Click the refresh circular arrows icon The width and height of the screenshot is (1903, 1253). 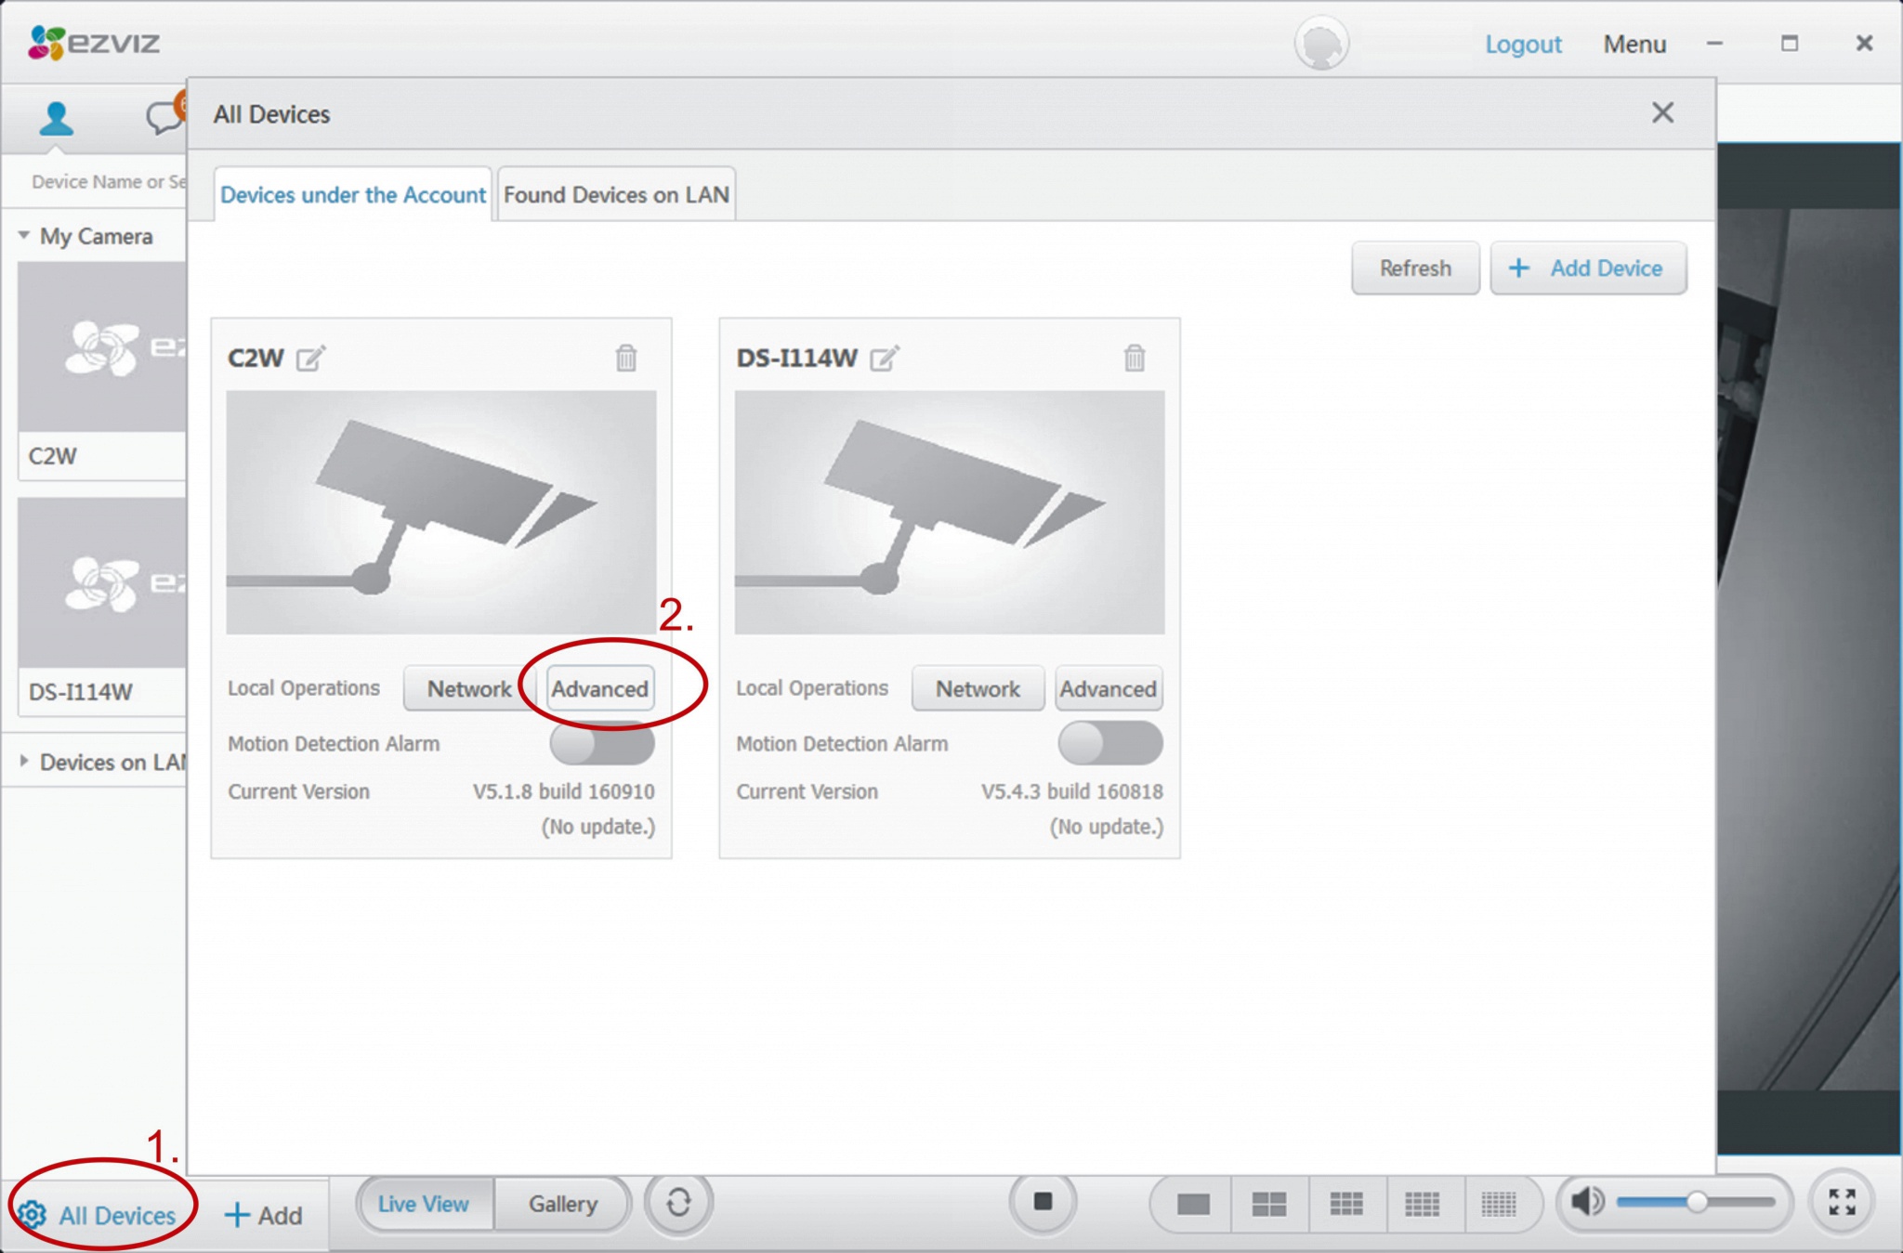679,1203
